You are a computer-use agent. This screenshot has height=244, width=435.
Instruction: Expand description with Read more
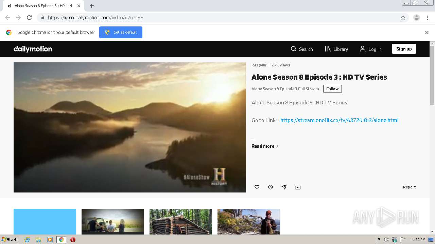point(265,146)
